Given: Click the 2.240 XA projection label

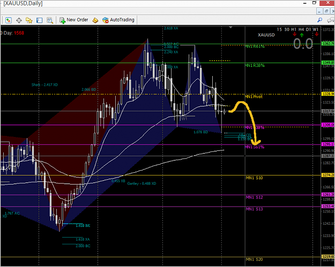Looking at the screenshot, I should click(x=171, y=52).
